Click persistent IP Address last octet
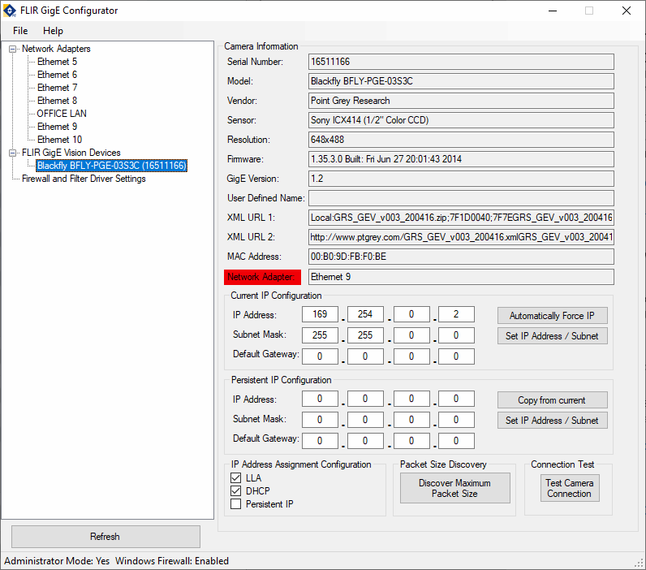This screenshot has width=646, height=570. point(456,399)
